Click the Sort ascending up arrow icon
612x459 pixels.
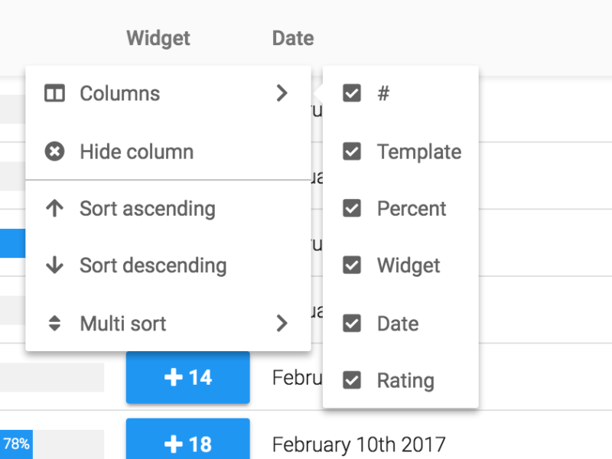[54, 208]
